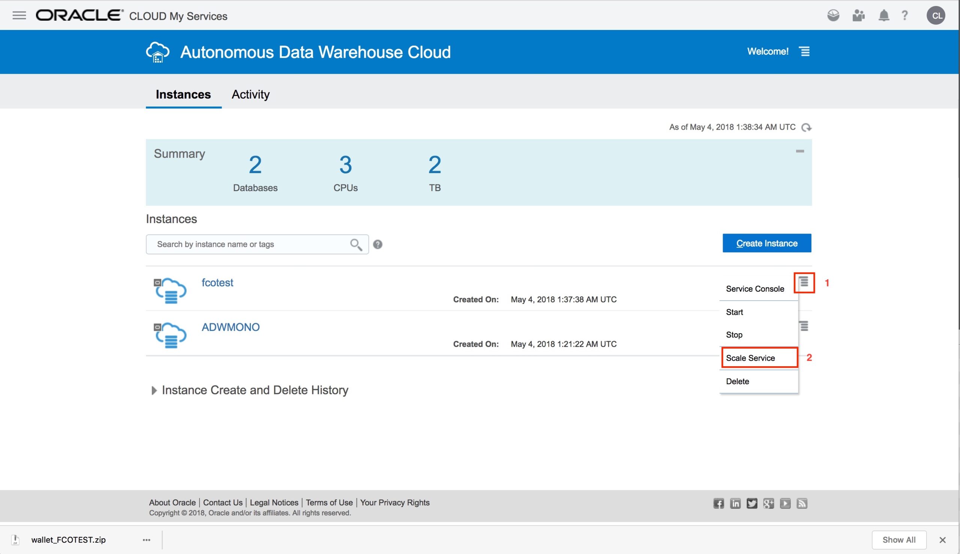Viewport: 960px width, 554px height.
Task: Open the hamburger navigation menu
Action: click(x=19, y=16)
